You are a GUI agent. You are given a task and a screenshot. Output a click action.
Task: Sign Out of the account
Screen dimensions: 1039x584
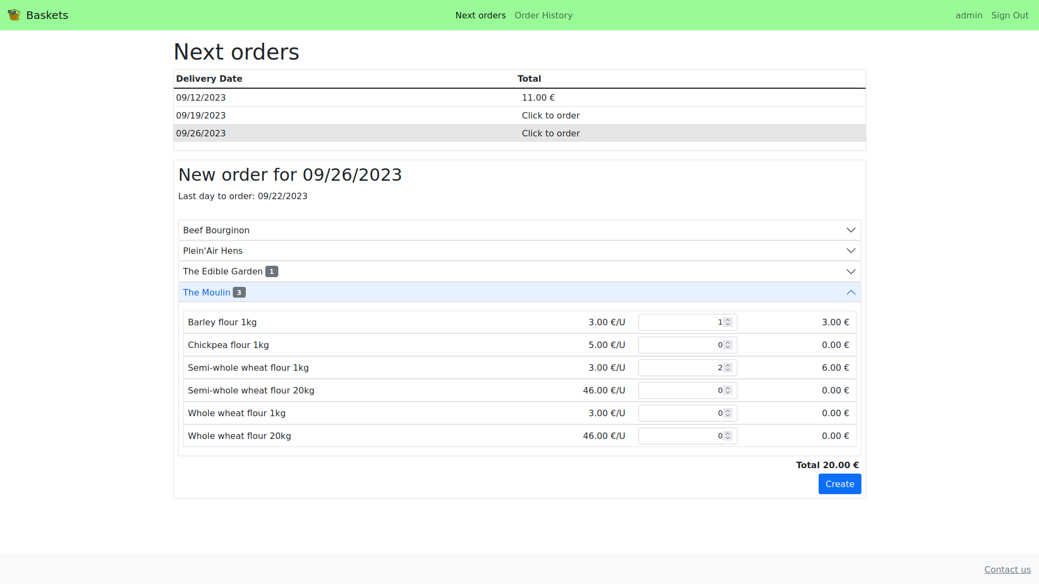click(x=1009, y=15)
